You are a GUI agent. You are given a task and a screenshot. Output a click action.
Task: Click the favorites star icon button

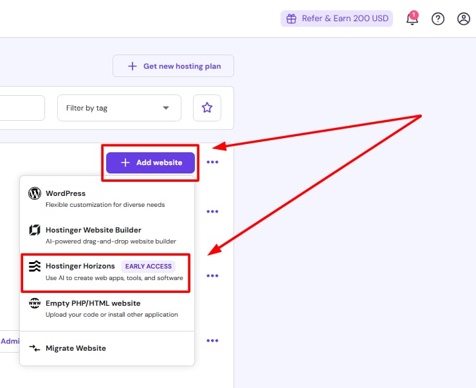pos(207,108)
